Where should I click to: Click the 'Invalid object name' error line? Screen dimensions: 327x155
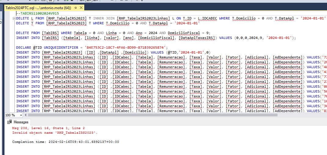click(x=55, y=133)
